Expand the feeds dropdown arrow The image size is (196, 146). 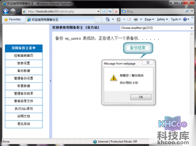pos(124,20)
